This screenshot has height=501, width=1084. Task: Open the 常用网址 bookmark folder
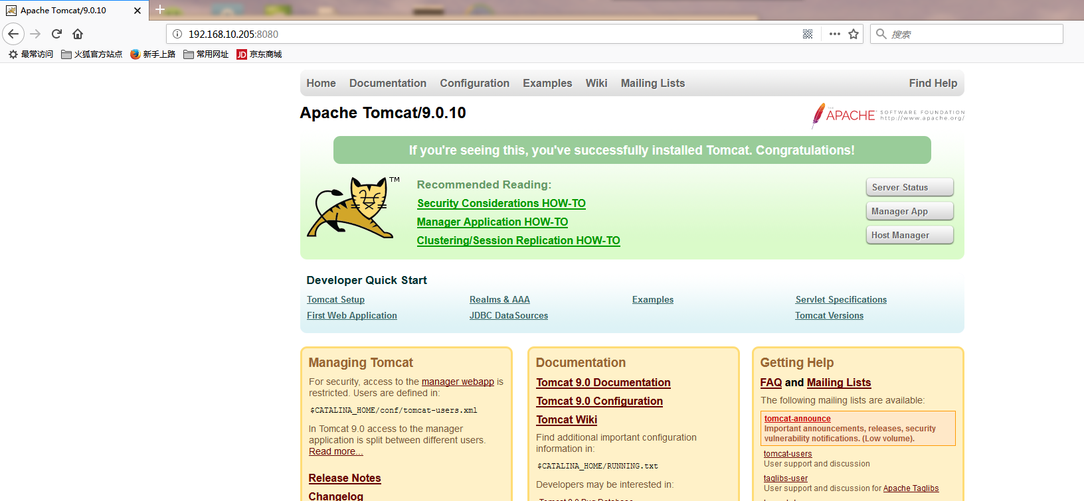point(206,54)
